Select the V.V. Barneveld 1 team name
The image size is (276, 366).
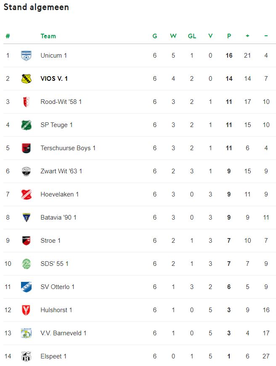(x=64, y=333)
